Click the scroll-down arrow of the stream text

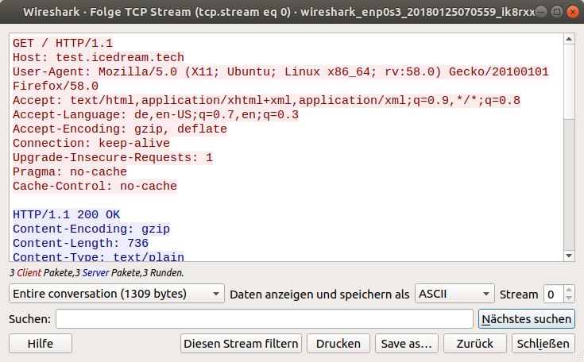click(568, 256)
